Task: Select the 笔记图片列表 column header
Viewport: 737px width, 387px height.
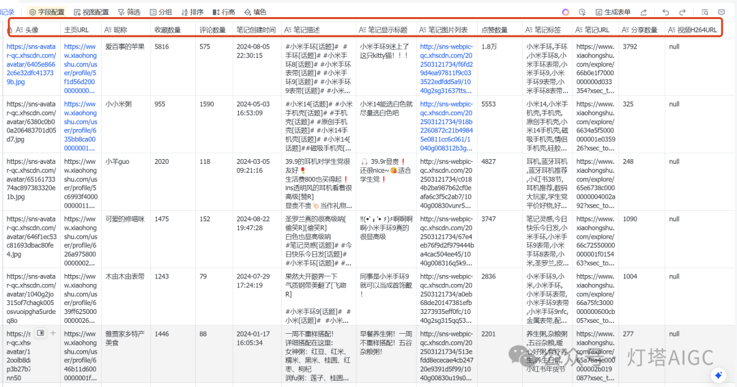Action: click(446, 29)
